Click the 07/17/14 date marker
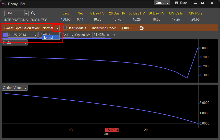This screenshot has width=220, height=140. pos(112,130)
